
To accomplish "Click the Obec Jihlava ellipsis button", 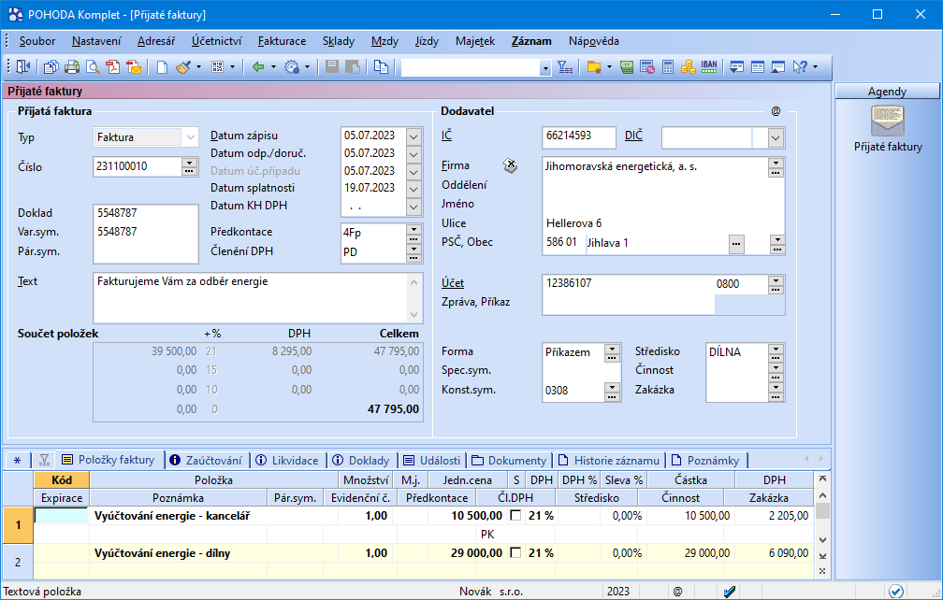I will pos(736,243).
